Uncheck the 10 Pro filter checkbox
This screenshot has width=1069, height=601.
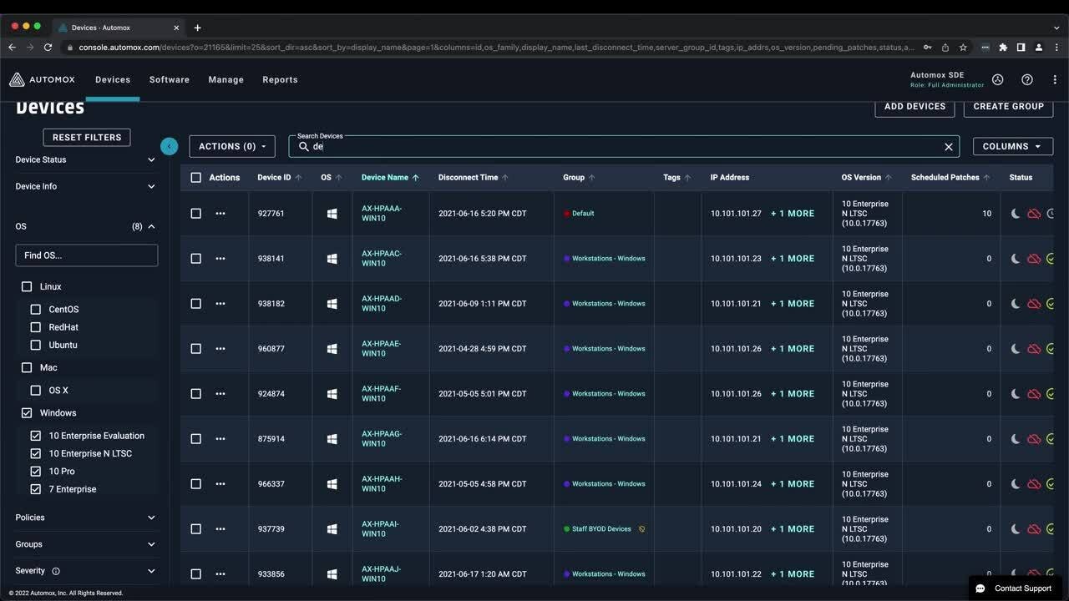coord(35,472)
